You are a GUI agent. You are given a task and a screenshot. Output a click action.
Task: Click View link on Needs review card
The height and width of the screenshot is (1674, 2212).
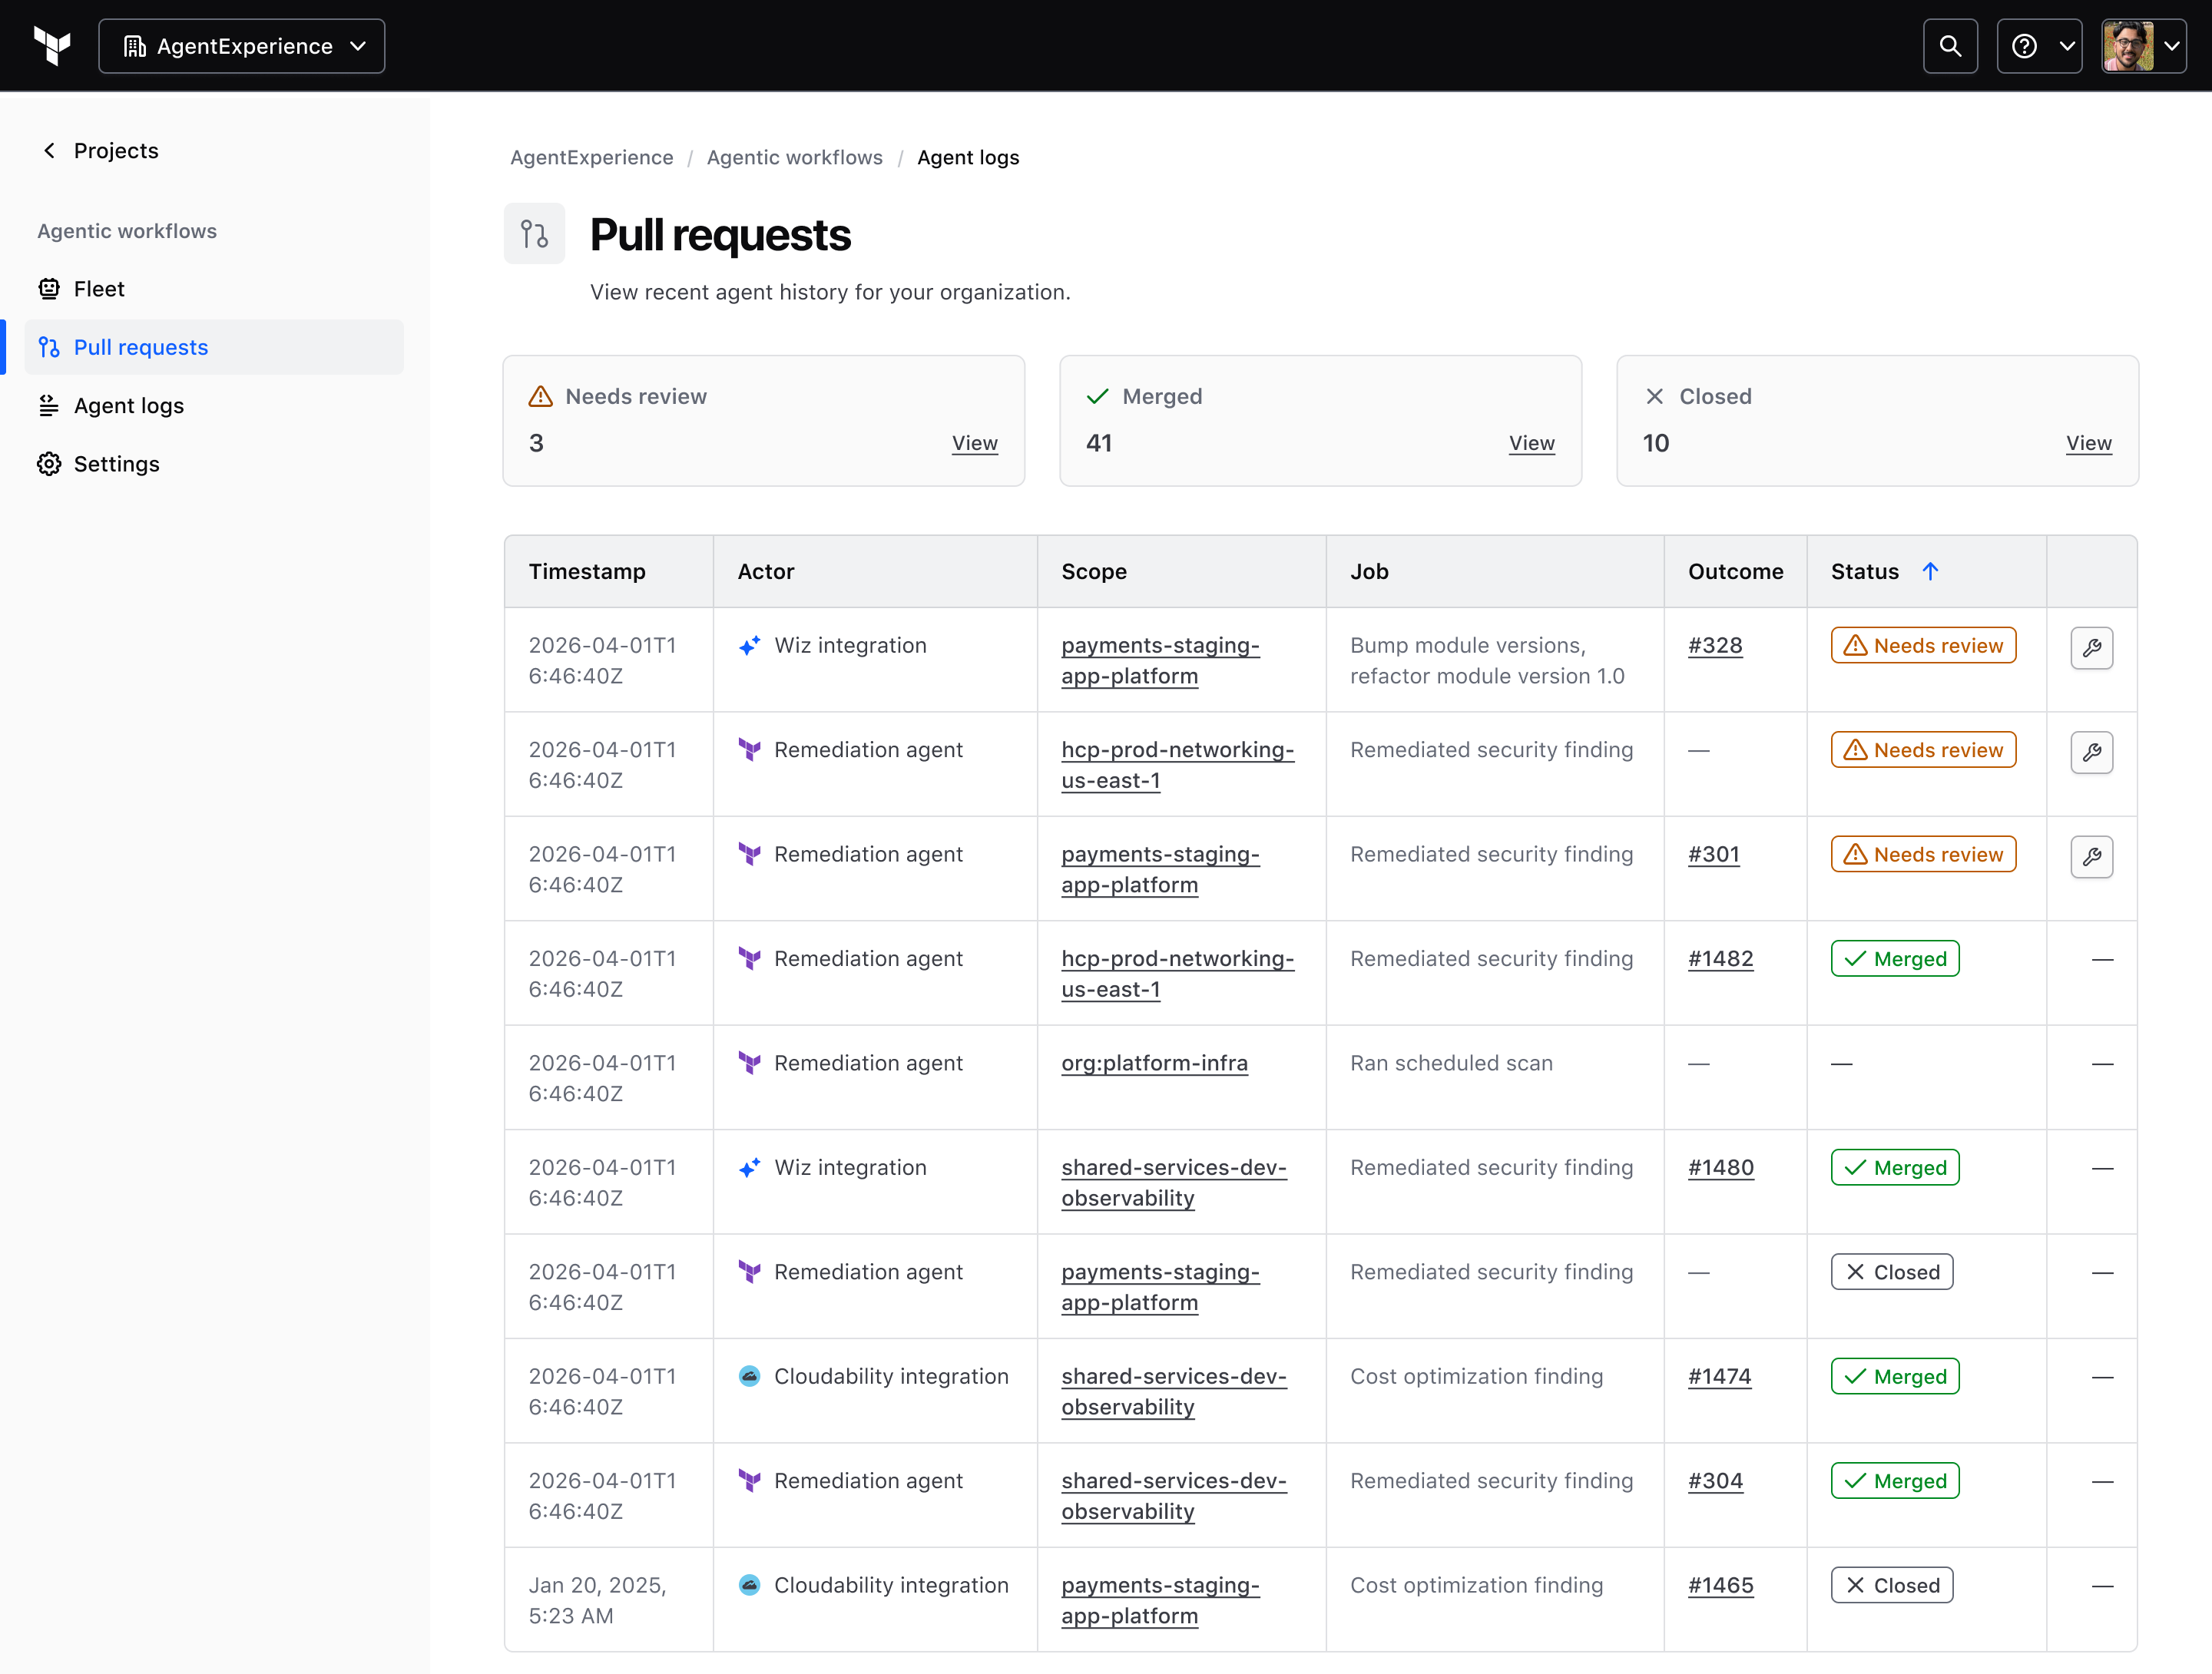click(974, 443)
